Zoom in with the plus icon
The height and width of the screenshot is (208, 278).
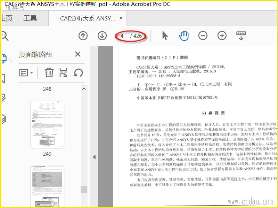click(x=222, y=36)
